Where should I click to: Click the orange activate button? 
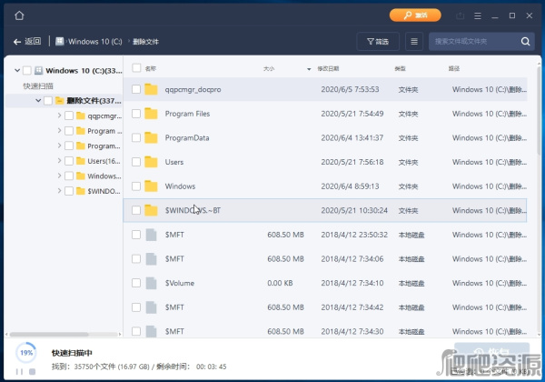pos(415,15)
